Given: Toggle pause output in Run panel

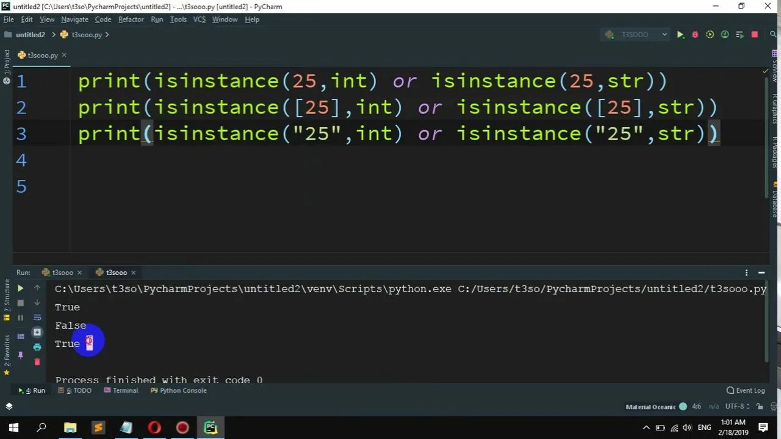Looking at the screenshot, I should (20, 318).
